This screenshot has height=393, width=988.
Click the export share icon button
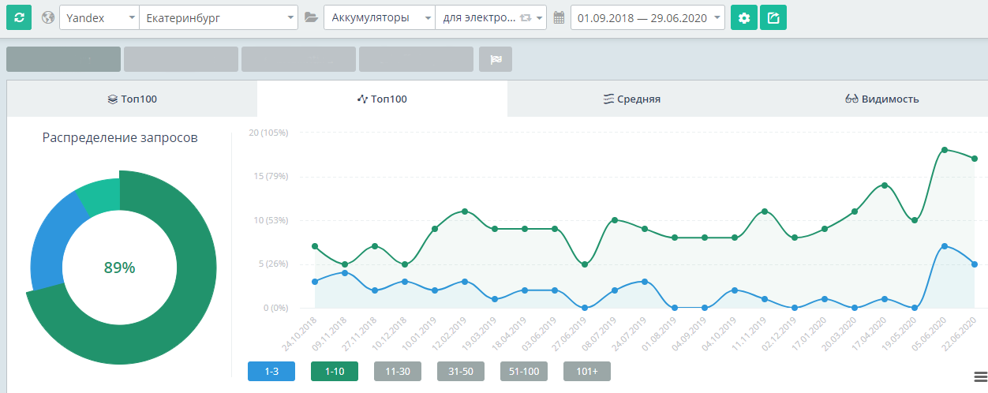(773, 17)
